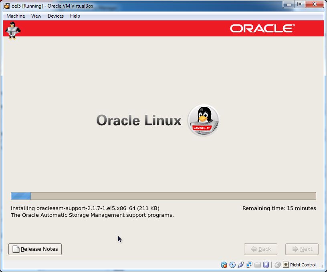Click the USB devices status icon
Image resolution: width=327 pixels, height=272 pixels.
point(241,265)
